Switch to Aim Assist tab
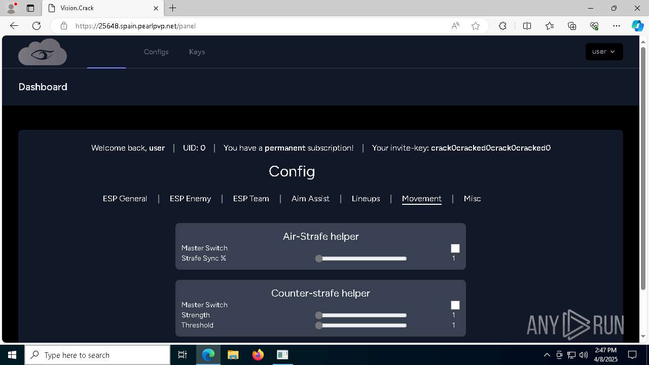The width and height of the screenshot is (649, 365). [x=310, y=199]
